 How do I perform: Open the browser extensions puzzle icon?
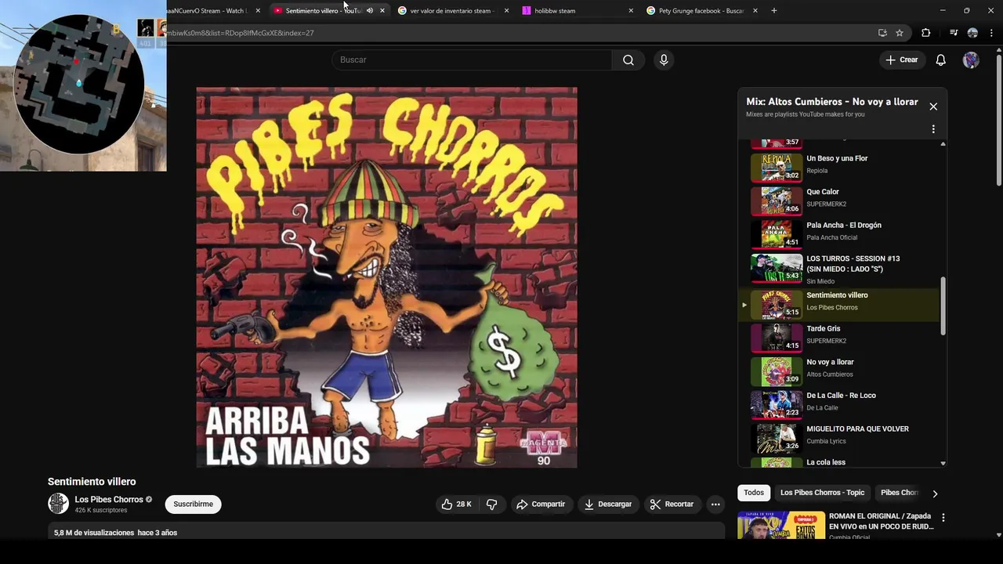pyautogui.click(x=926, y=33)
